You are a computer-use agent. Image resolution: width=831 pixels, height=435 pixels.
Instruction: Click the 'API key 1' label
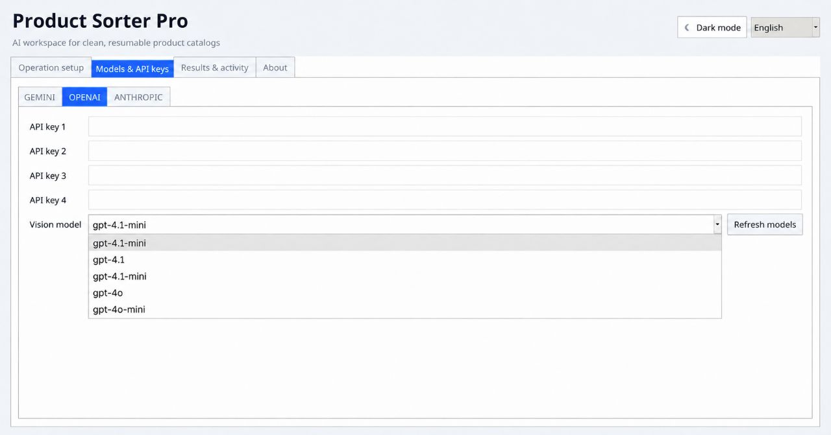point(47,126)
